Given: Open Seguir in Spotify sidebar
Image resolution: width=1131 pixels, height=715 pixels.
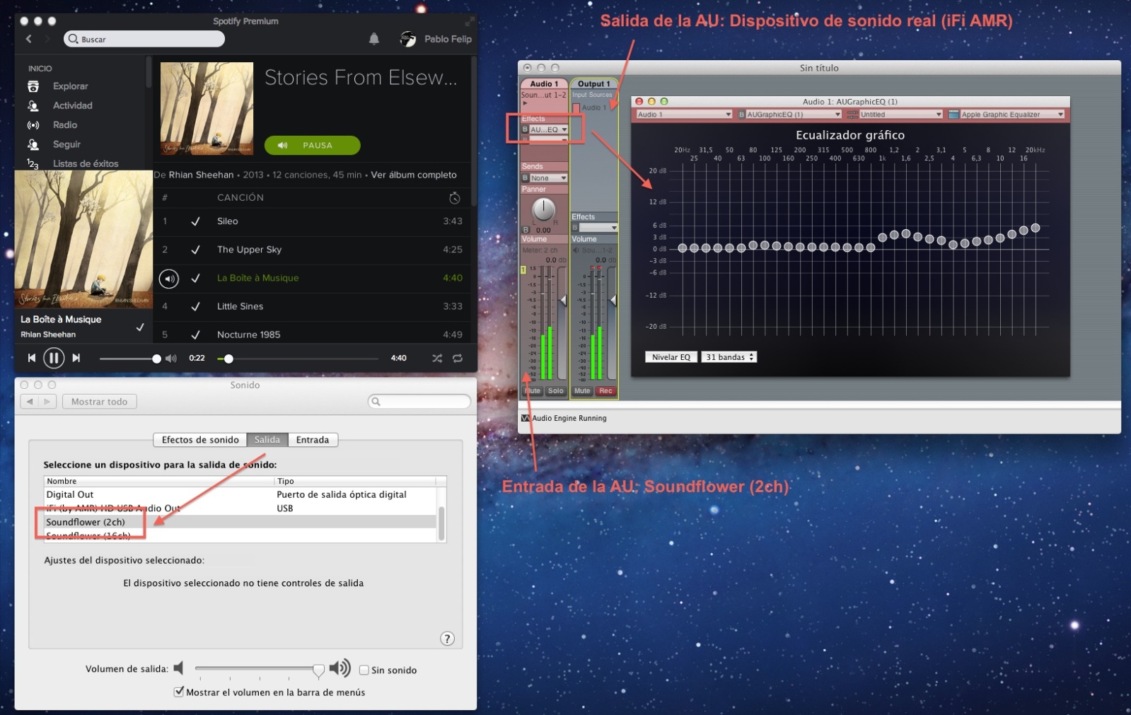Looking at the screenshot, I should click(x=66, y=144).
